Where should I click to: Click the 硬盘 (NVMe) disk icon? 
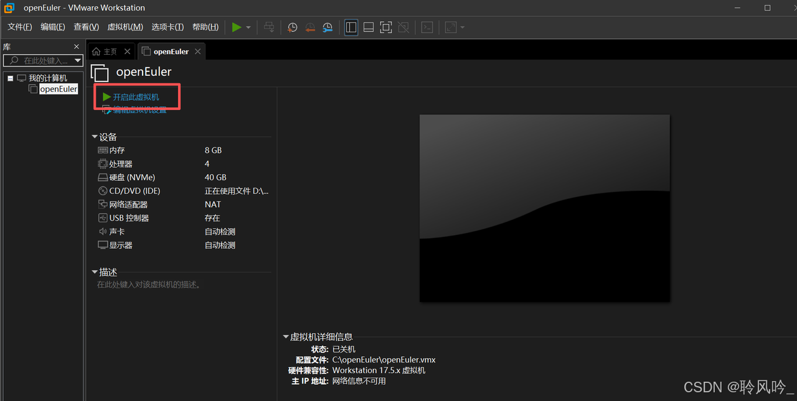103,178
